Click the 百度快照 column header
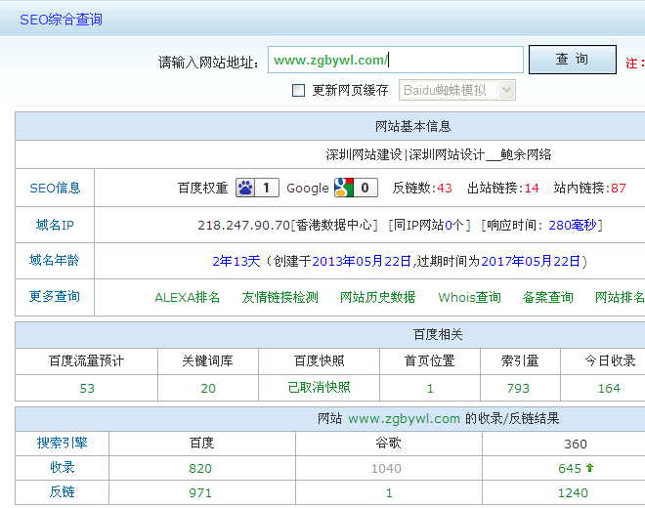Image resolution: width=645 pixels, height=508 pixels. coord(319,360)
